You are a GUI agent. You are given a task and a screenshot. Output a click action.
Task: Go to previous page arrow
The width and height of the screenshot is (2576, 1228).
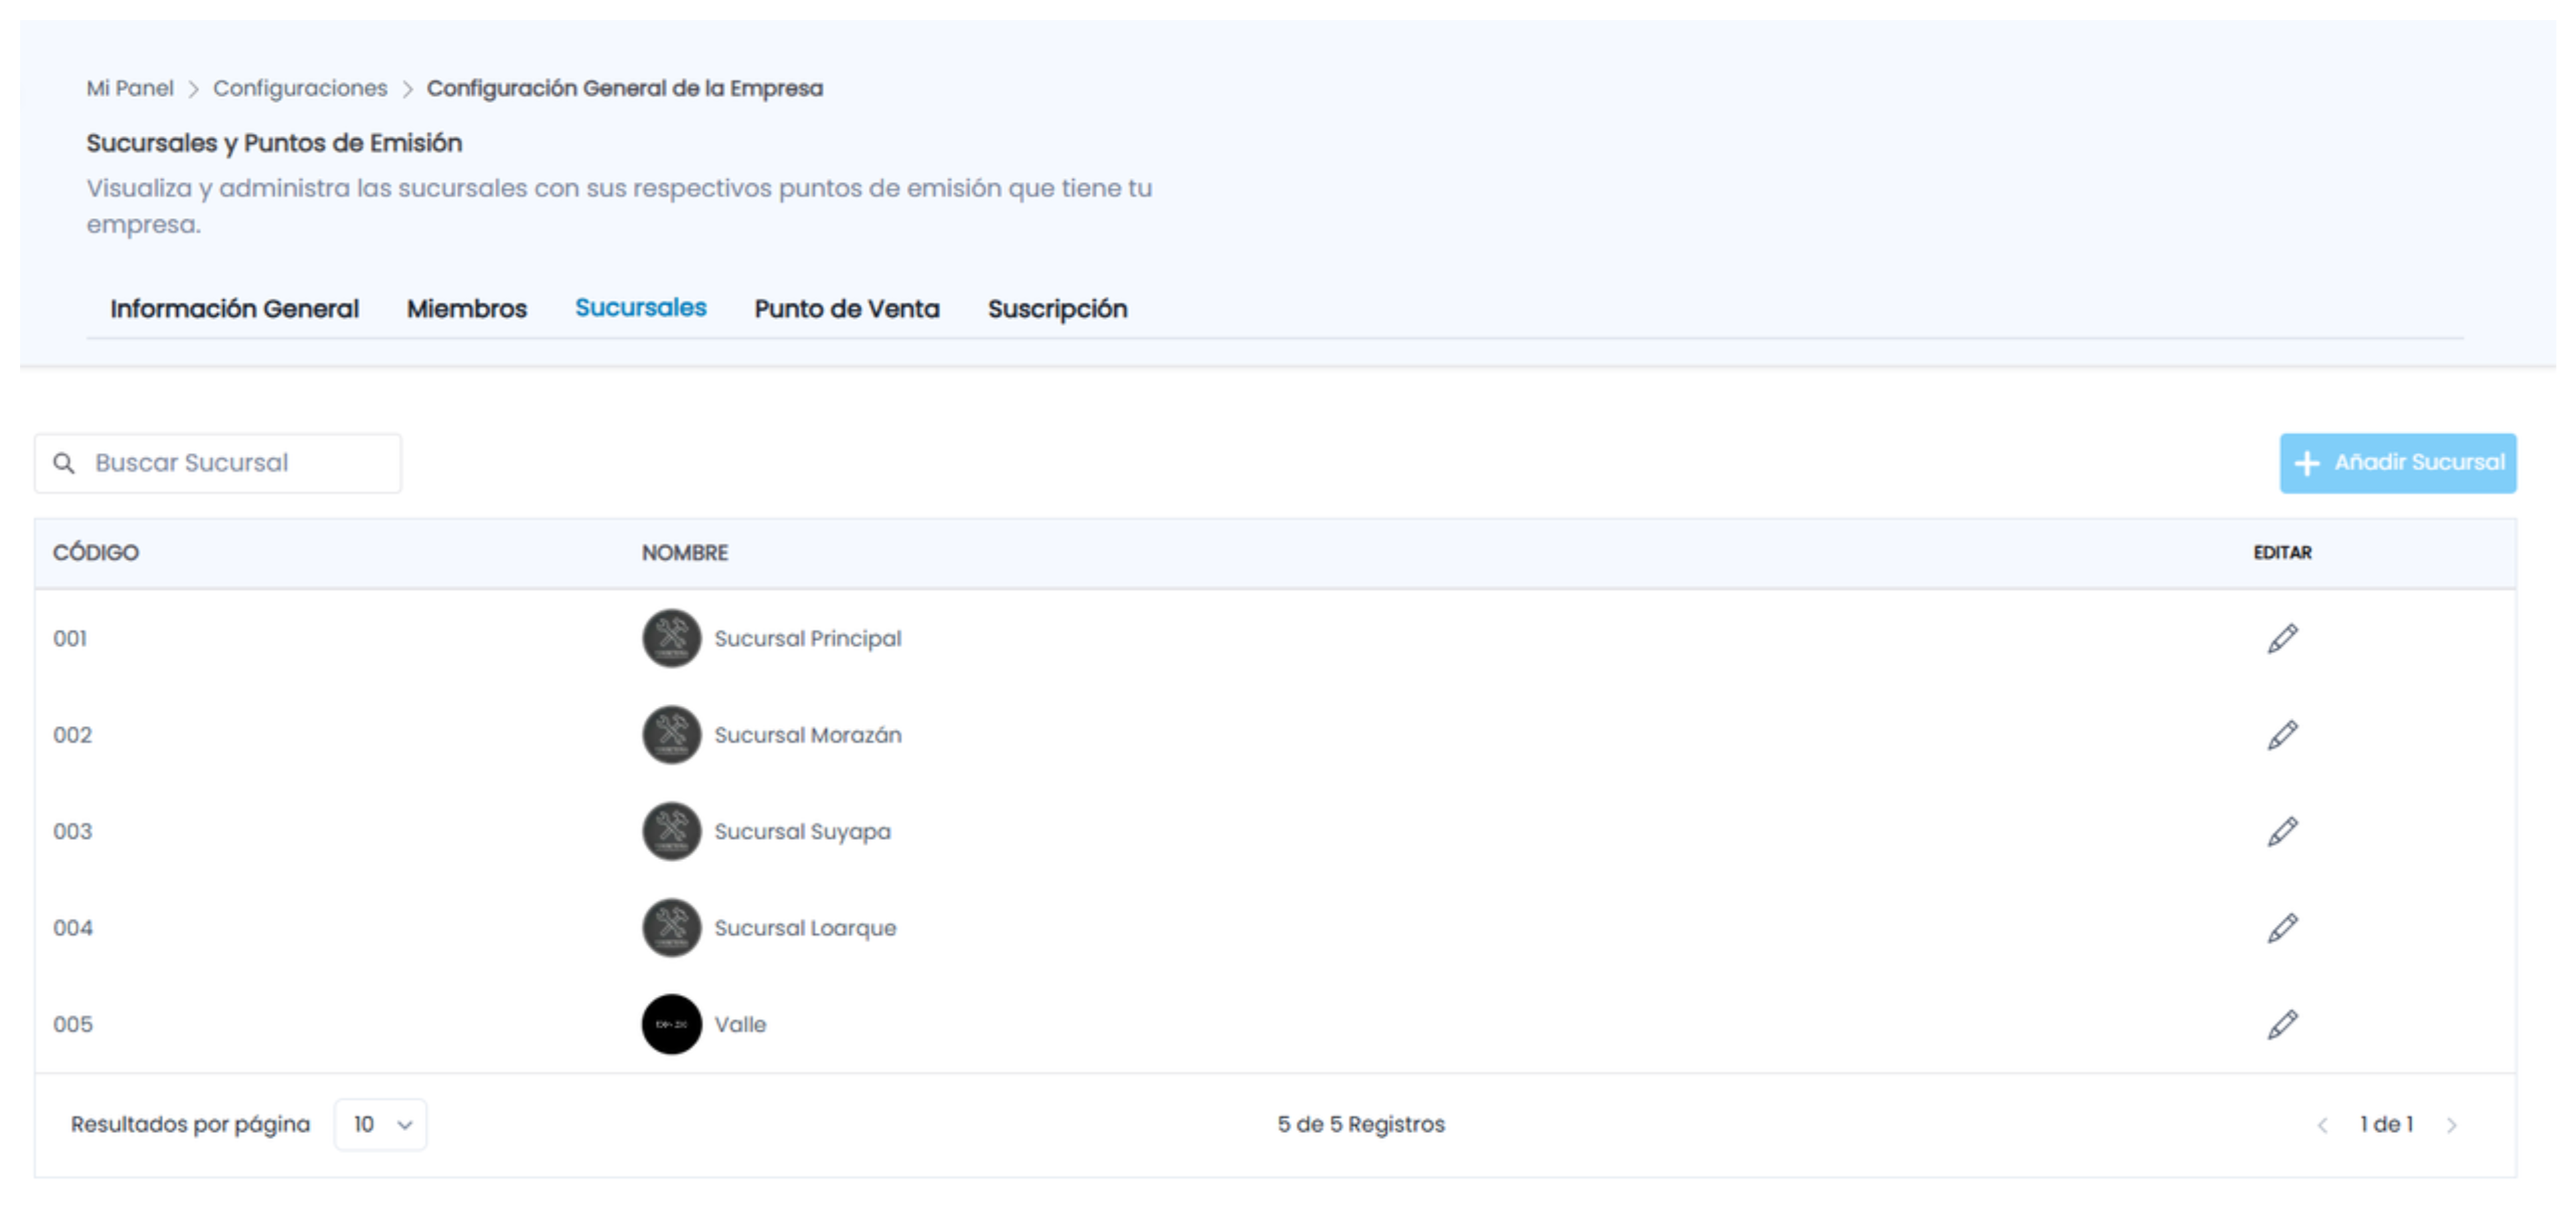(x=2322, y=1125)
